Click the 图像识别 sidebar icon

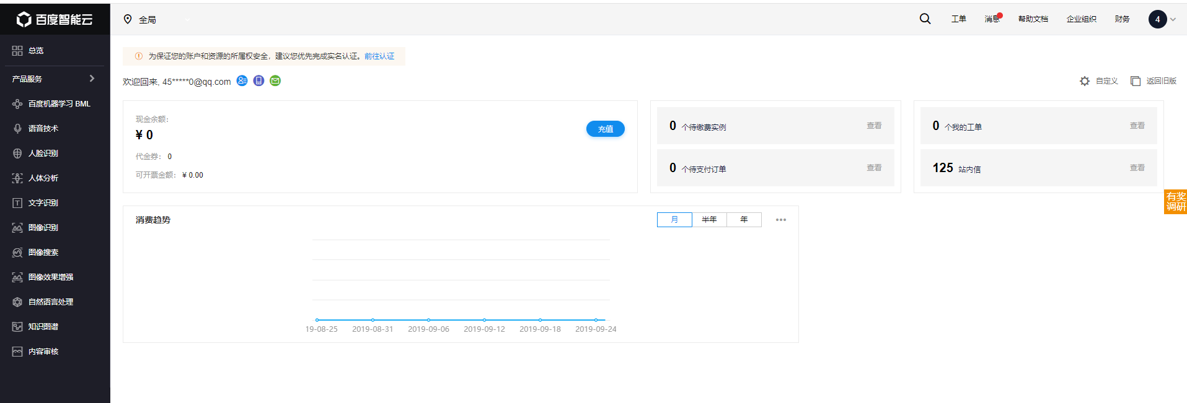pos(17,228)
